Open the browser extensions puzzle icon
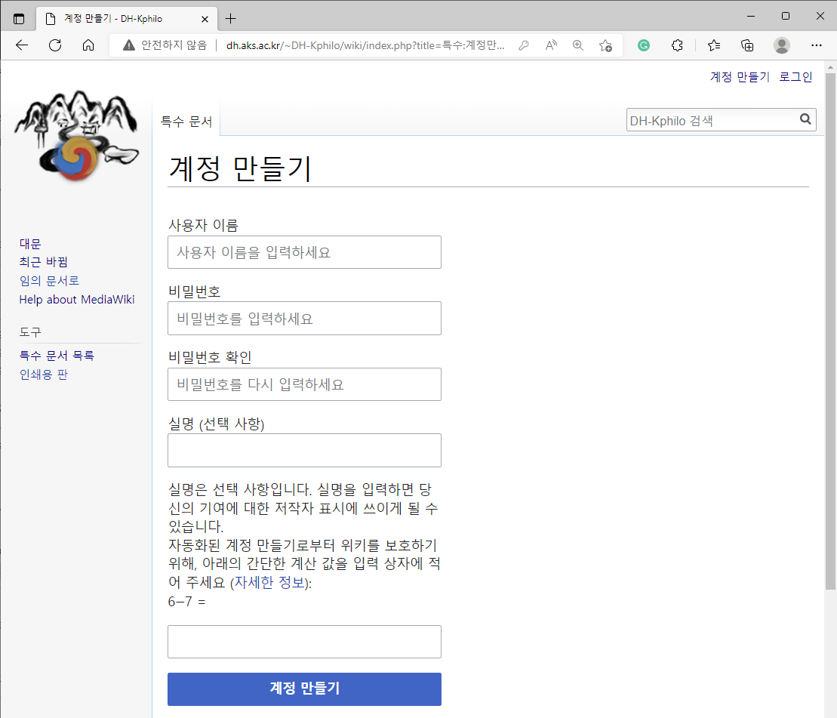 677,45
